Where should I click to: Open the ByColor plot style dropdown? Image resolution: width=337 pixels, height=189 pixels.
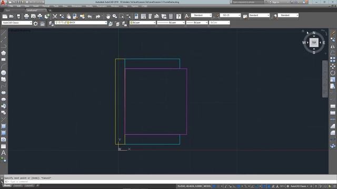[x=220, y=23]
